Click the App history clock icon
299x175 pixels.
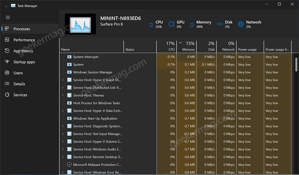7,51
